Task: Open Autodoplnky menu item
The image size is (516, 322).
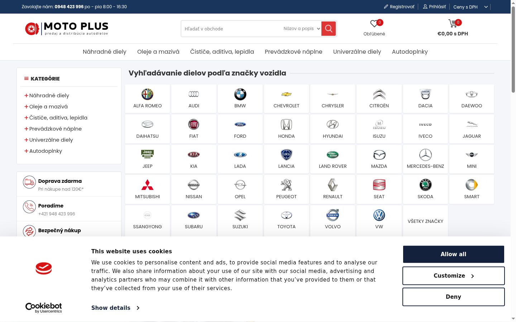Action: point(410,52)
